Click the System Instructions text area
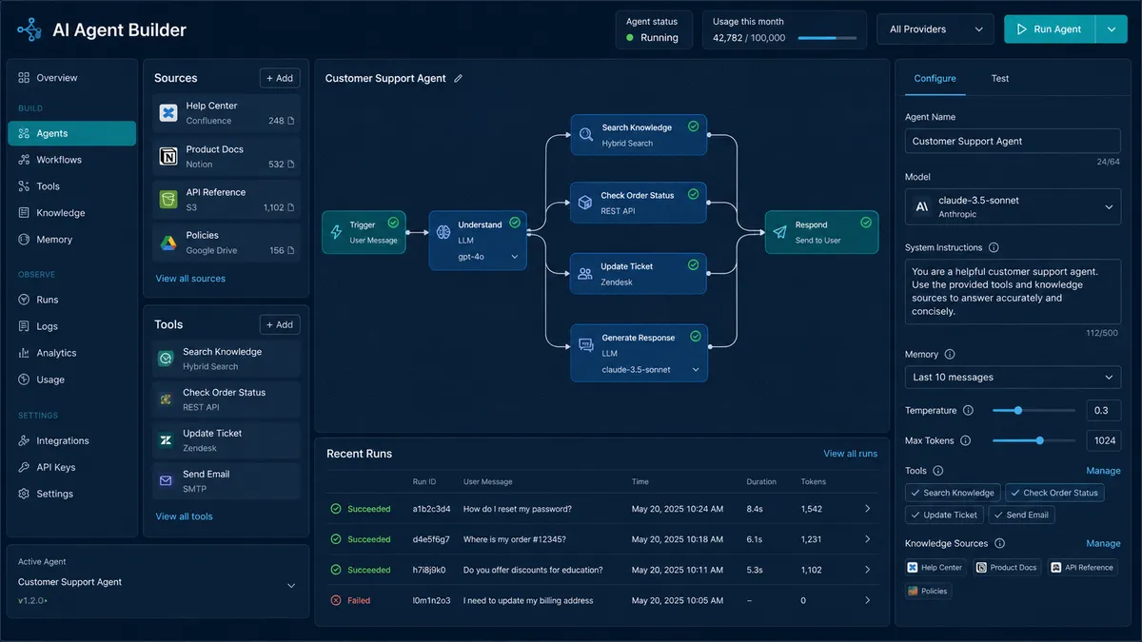This screenshot has width=1142, height=642. coord(1013,291)
